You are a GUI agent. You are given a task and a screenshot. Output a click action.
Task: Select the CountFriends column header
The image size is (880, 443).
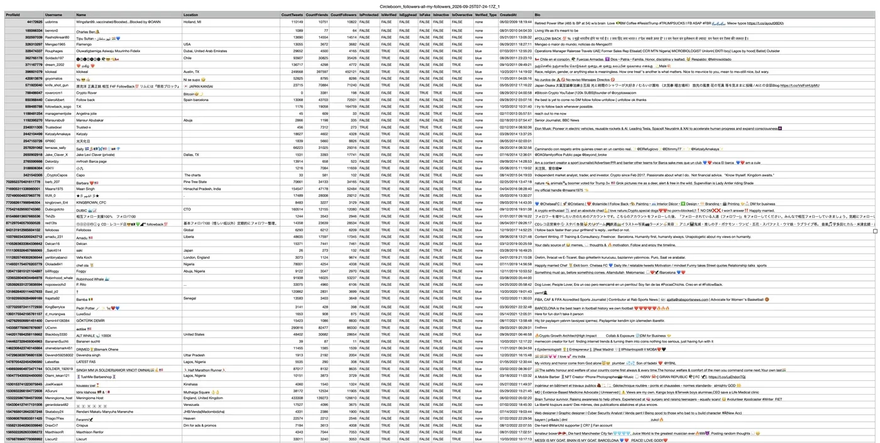pyautogui.click(x=317, y=14)
